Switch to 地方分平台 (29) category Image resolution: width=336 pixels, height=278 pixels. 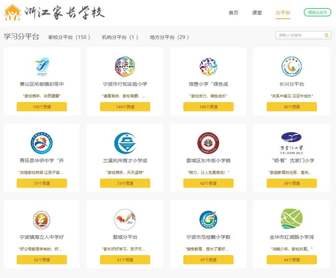pos(169,37)
